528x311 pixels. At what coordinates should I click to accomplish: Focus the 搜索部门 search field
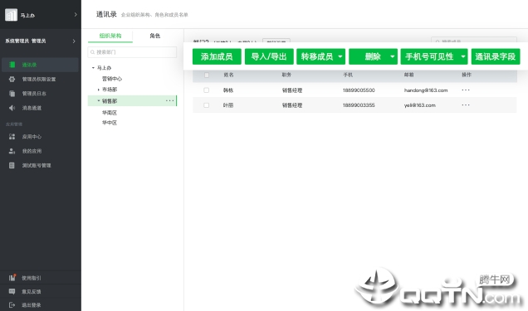click(132, 52)
